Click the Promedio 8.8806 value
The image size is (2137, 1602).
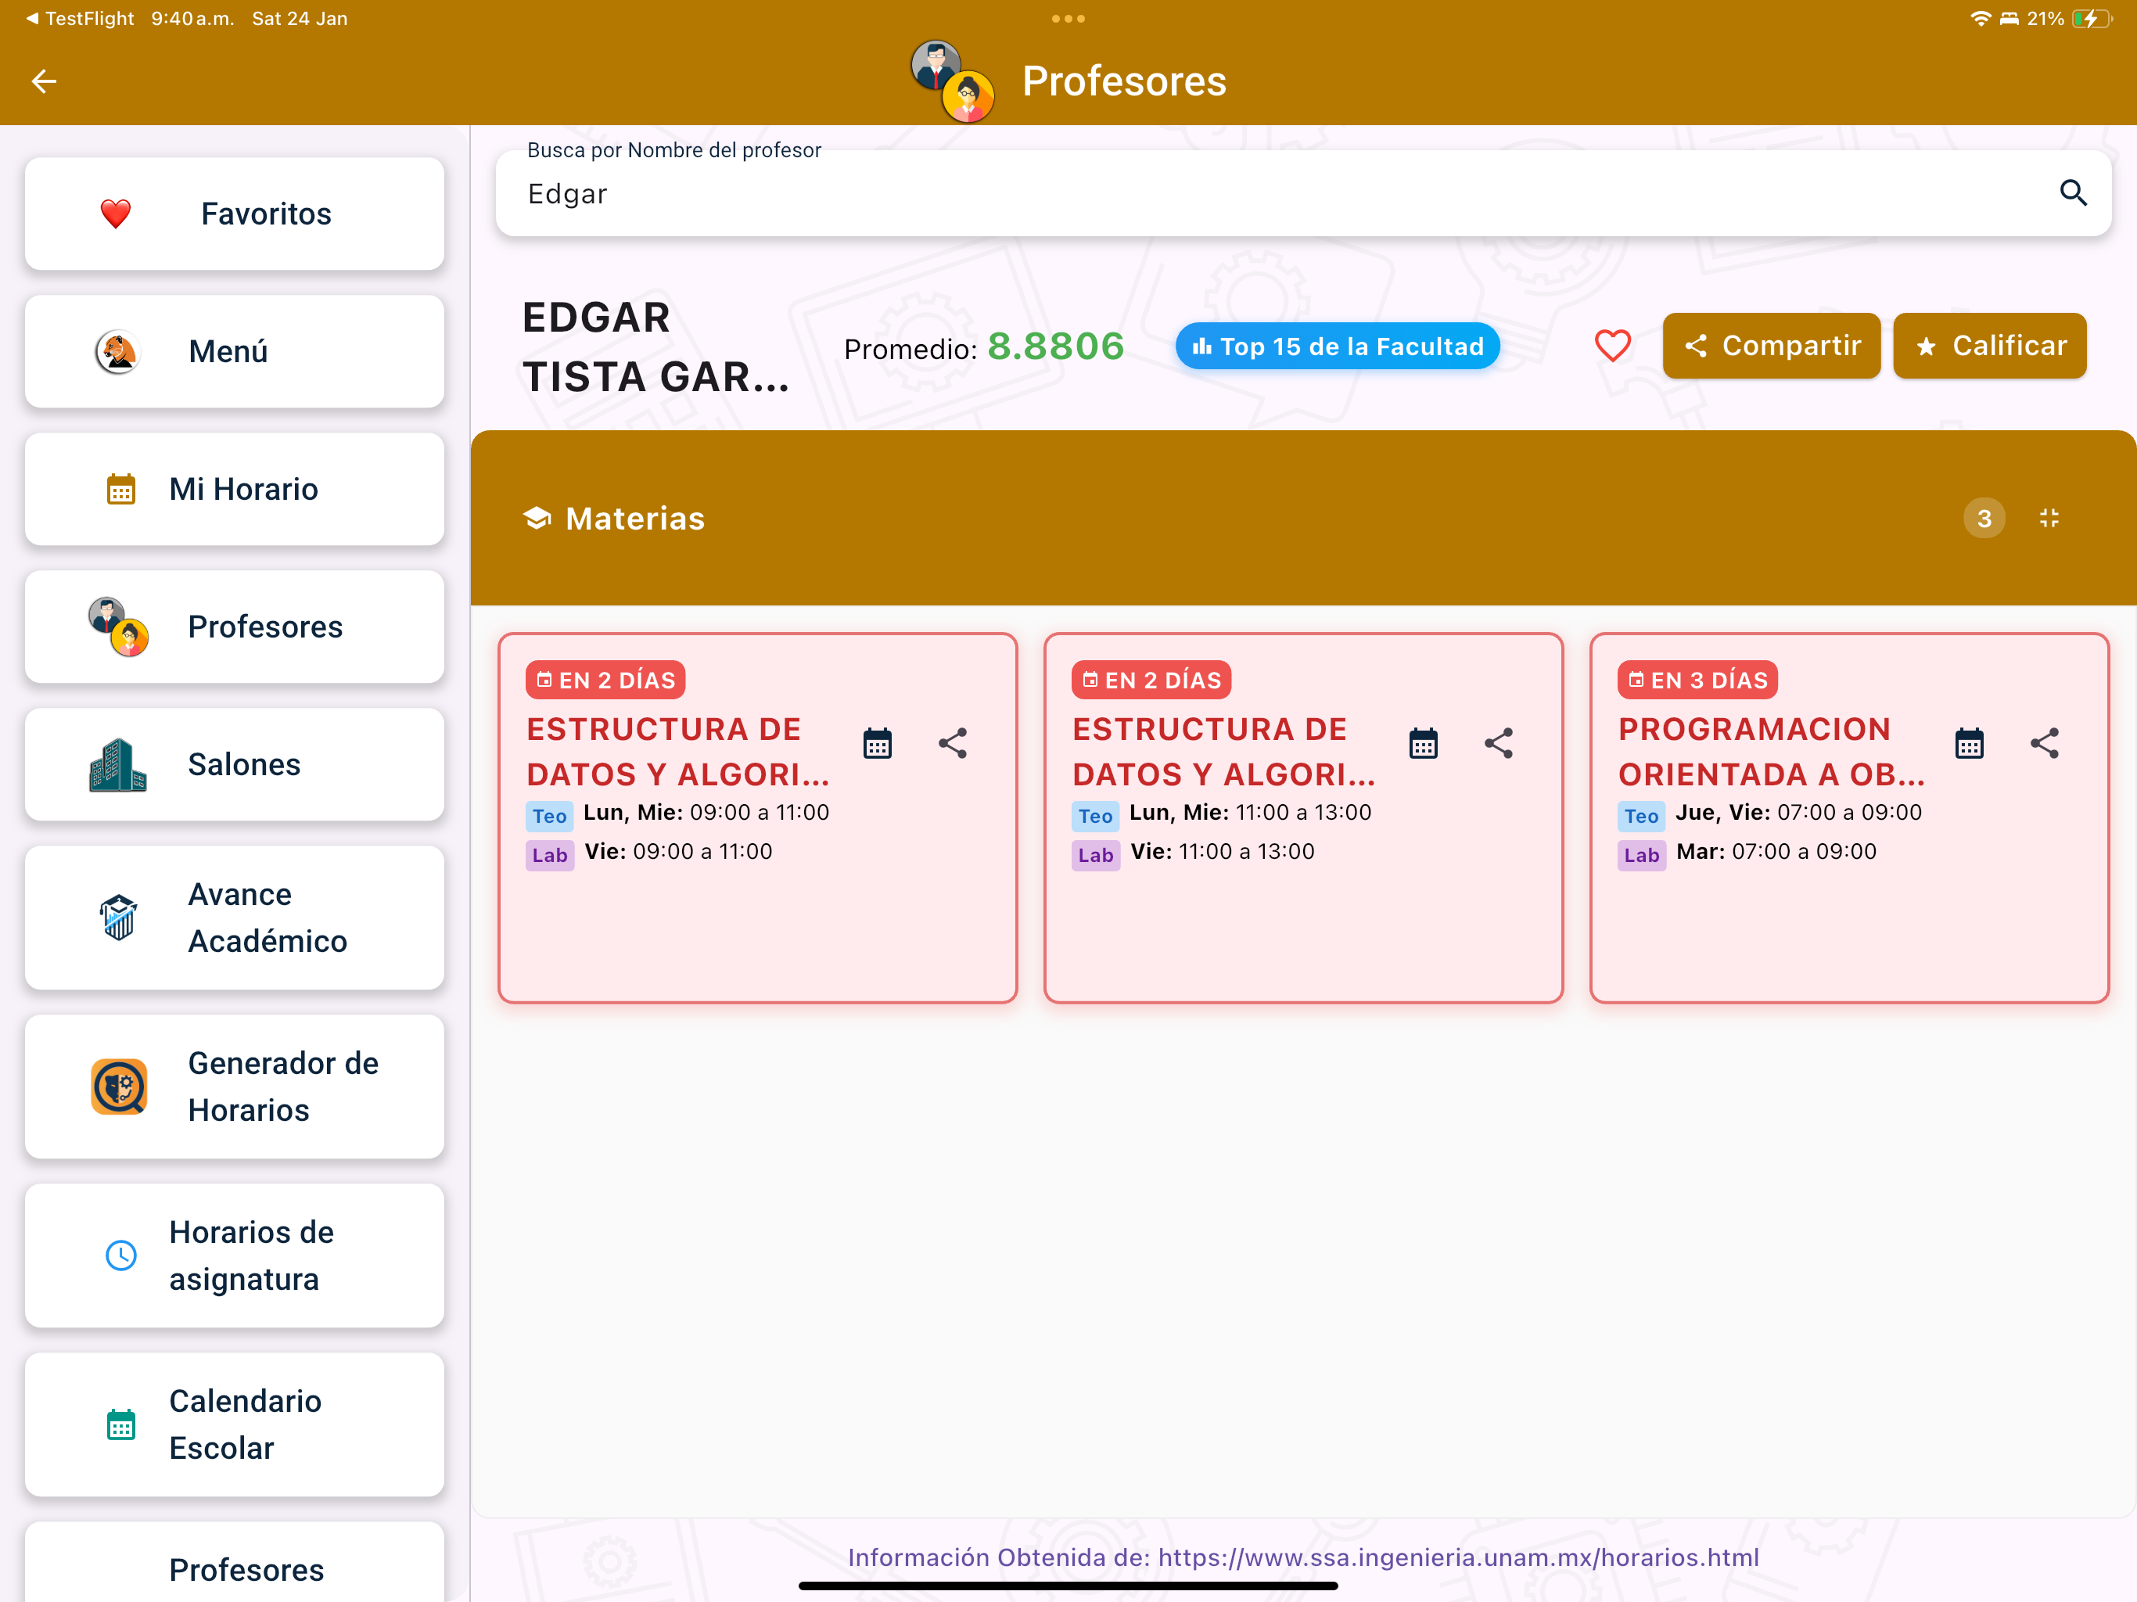click(x=1056, y=347)
